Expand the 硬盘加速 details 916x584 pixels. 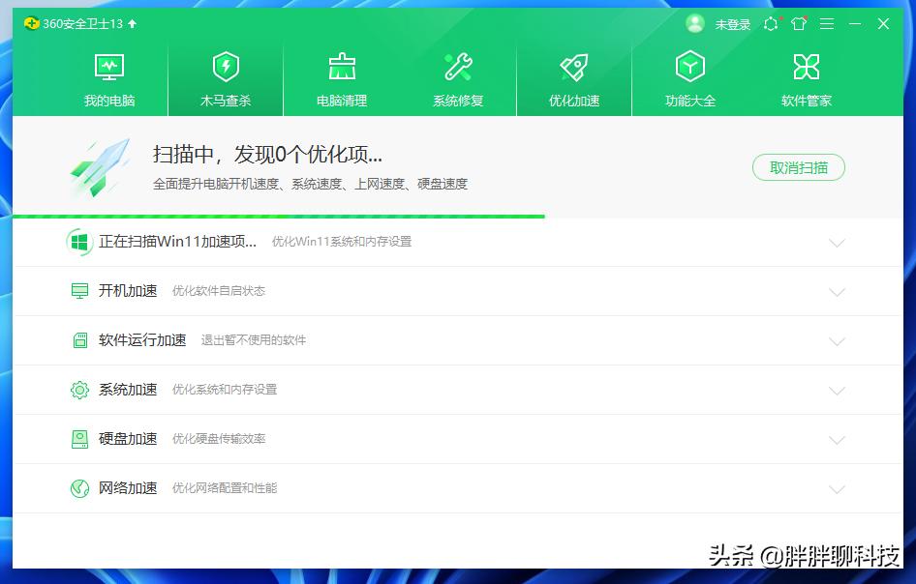pos(837,439)
